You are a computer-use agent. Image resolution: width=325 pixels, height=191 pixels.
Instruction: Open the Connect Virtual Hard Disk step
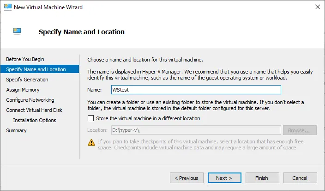tap(34, 110)
